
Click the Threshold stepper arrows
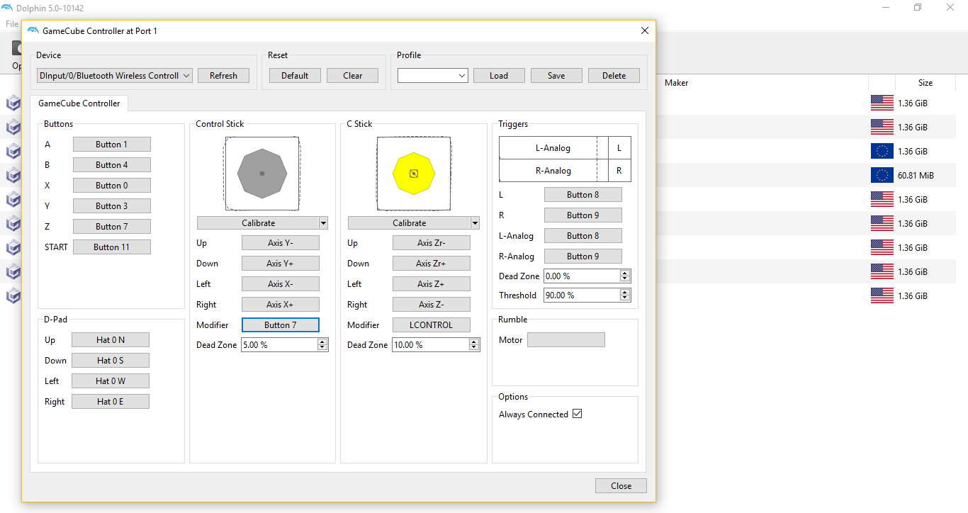(625, 295)
